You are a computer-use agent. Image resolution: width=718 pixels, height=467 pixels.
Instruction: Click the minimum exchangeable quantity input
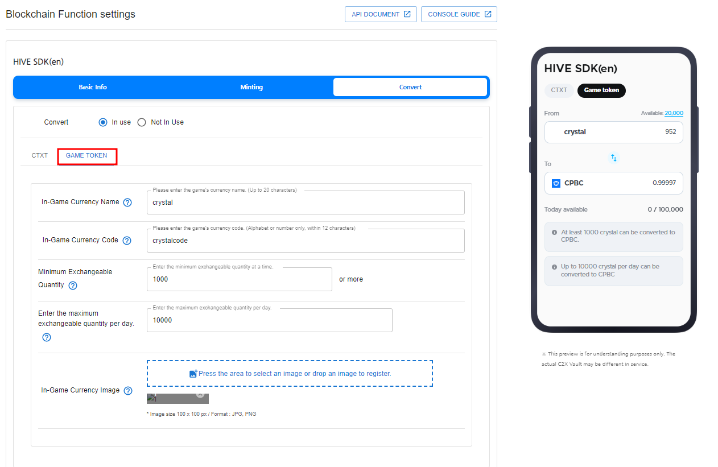[x=240, y=279]
